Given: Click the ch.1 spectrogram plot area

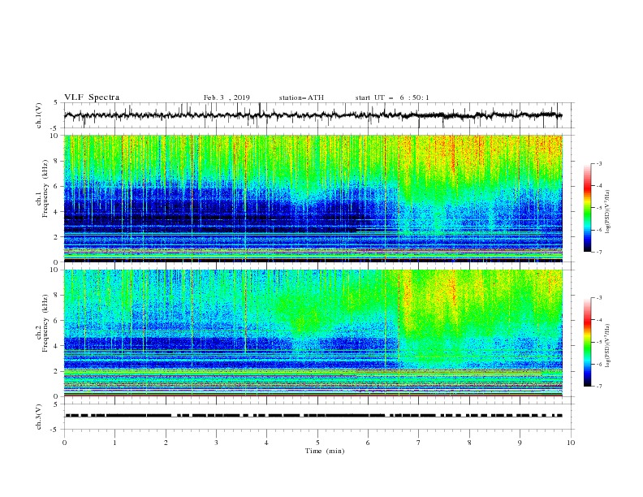Looking at the screenshot, I should [313, 198].
